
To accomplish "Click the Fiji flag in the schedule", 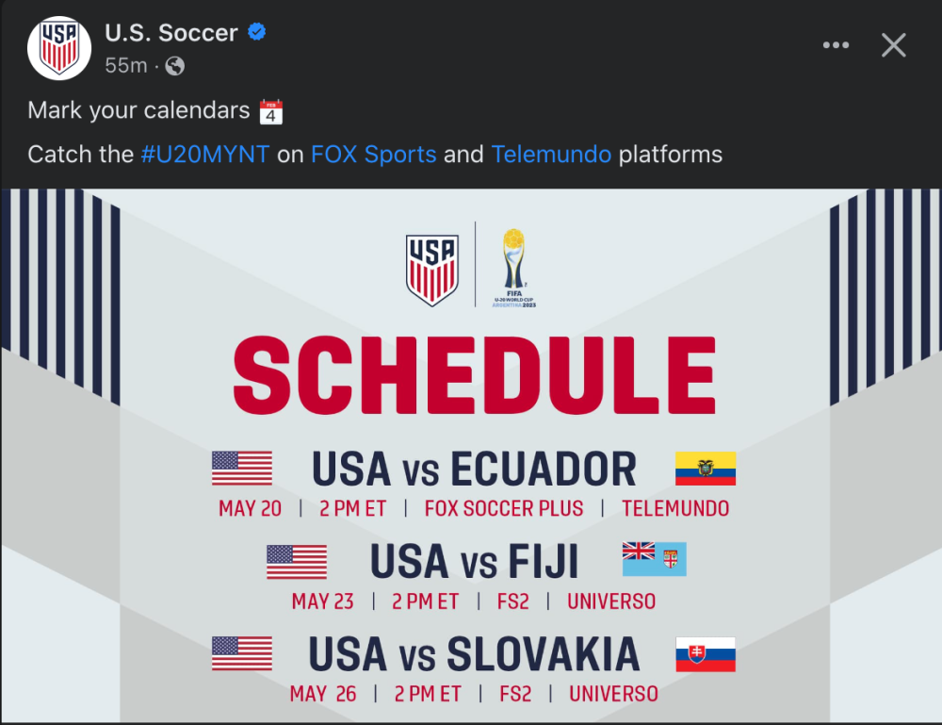I will [655, 559].
